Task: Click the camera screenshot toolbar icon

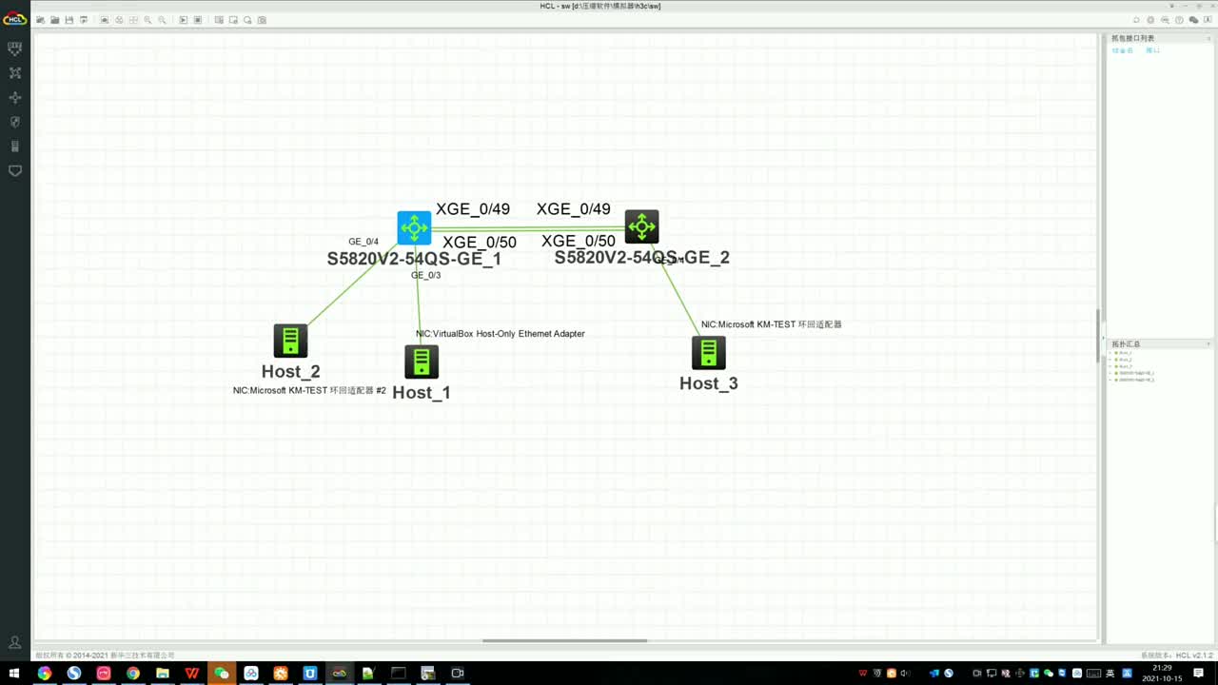Action: [x=263, y=20]
